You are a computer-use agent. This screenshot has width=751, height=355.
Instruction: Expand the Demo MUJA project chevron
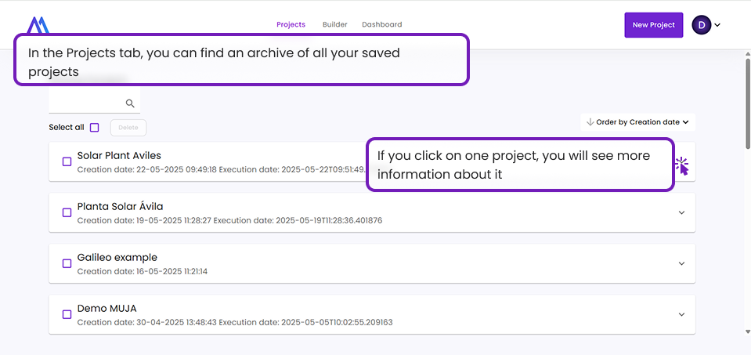coord(681,314)
